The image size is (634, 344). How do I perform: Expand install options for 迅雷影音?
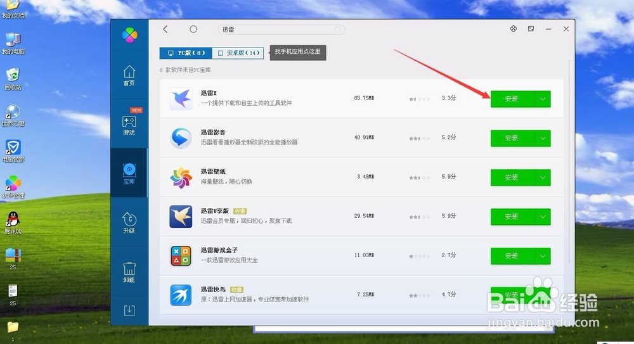pos(543,138)
